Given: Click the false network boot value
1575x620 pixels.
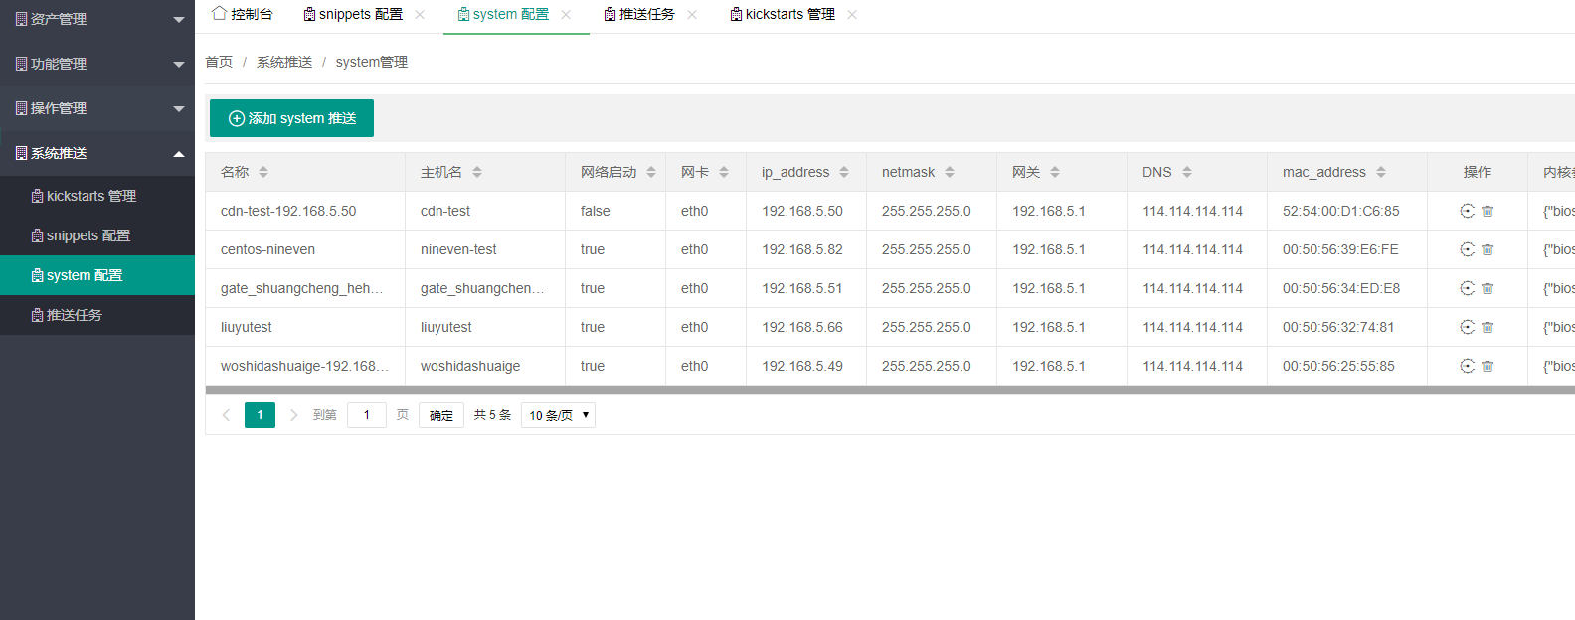Looking at the screenshot, I should [x=596, y=211].
